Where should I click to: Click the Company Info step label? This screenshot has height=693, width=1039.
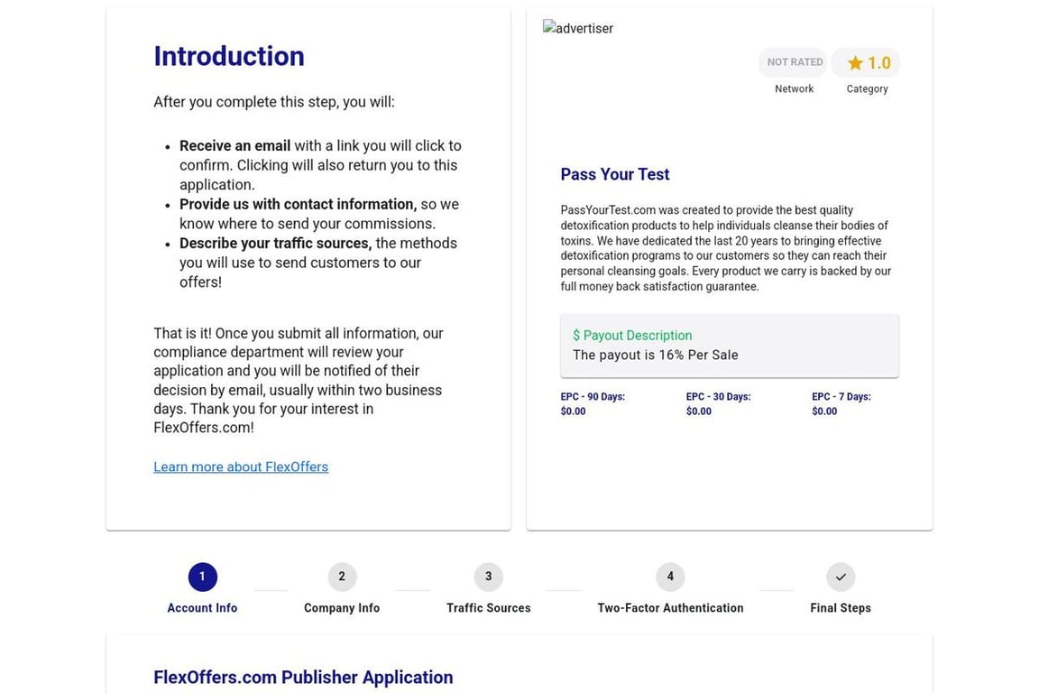(342, 608)
